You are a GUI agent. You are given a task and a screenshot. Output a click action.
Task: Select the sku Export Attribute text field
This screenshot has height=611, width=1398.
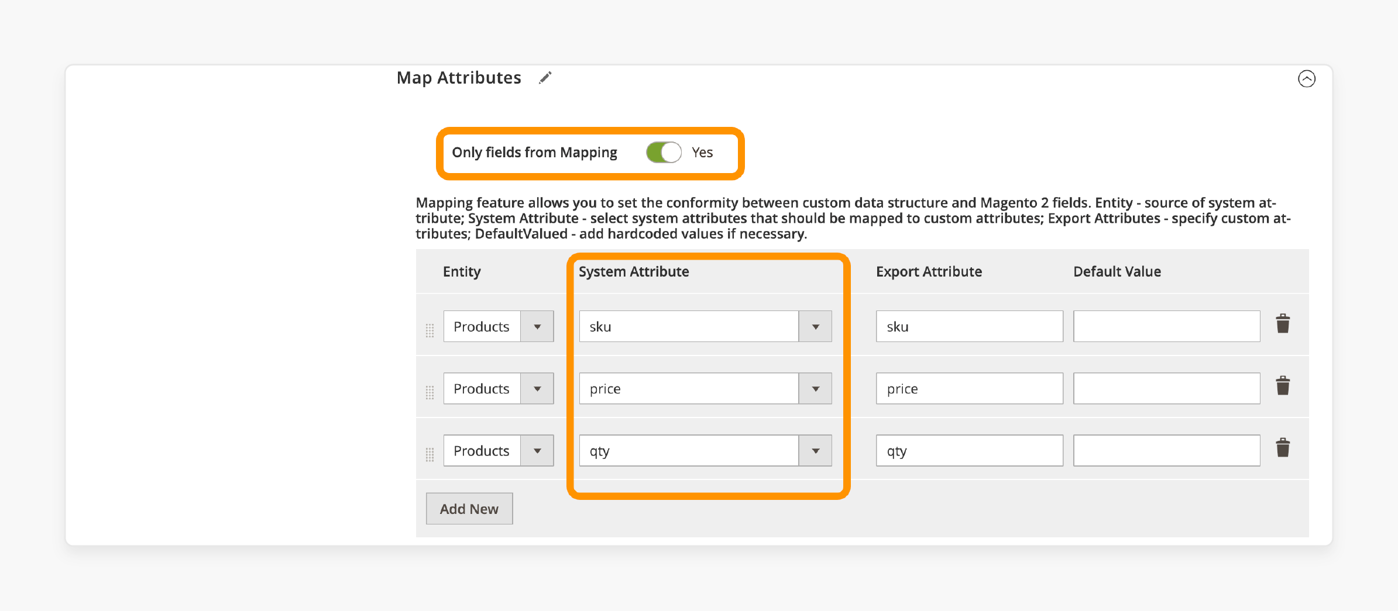coord(968,326)
